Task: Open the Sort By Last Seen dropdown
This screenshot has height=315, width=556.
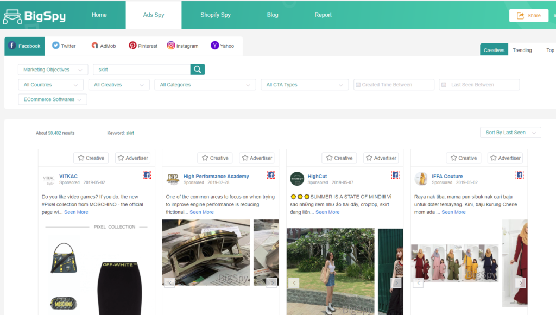Action: (510, 133)
